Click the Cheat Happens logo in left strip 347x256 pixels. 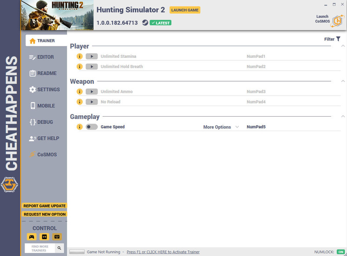click(9, 185)
